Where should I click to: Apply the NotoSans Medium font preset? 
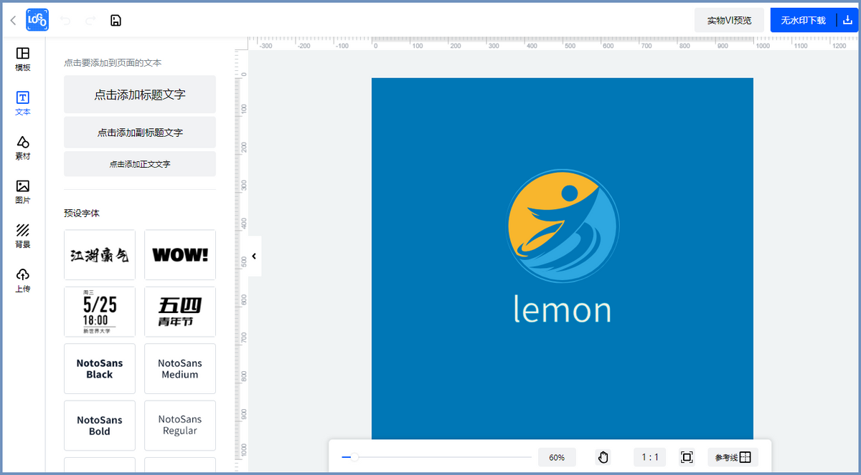(x=180, y=369)
